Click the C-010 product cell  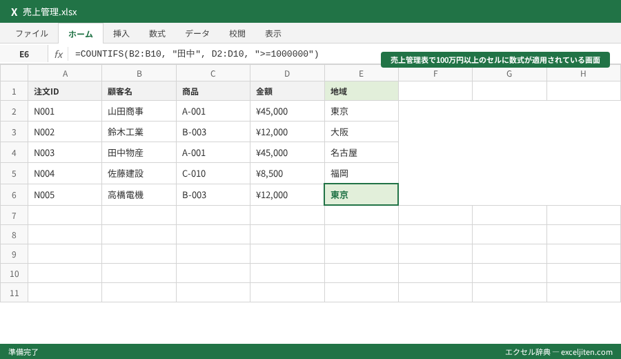(x=213, y=173)
